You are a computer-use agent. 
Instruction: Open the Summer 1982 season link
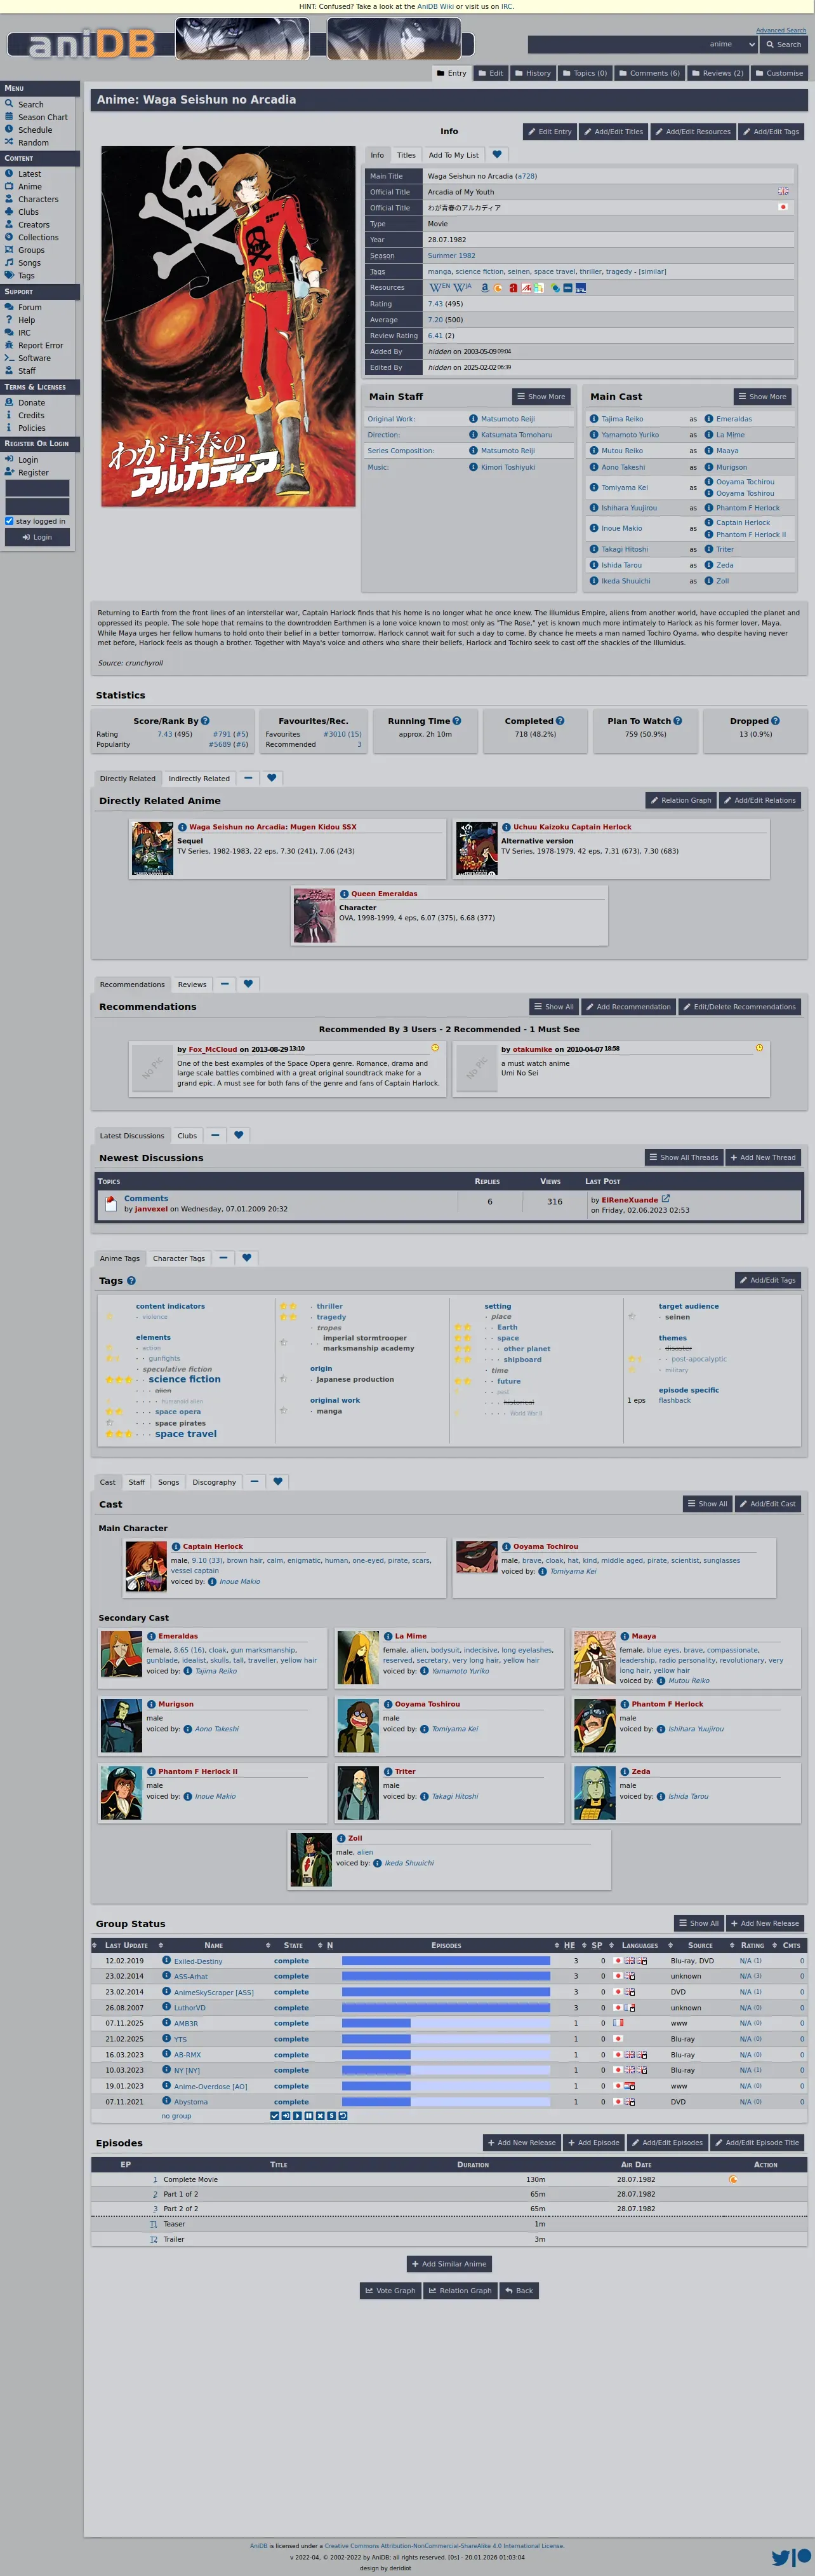[451, 256]
